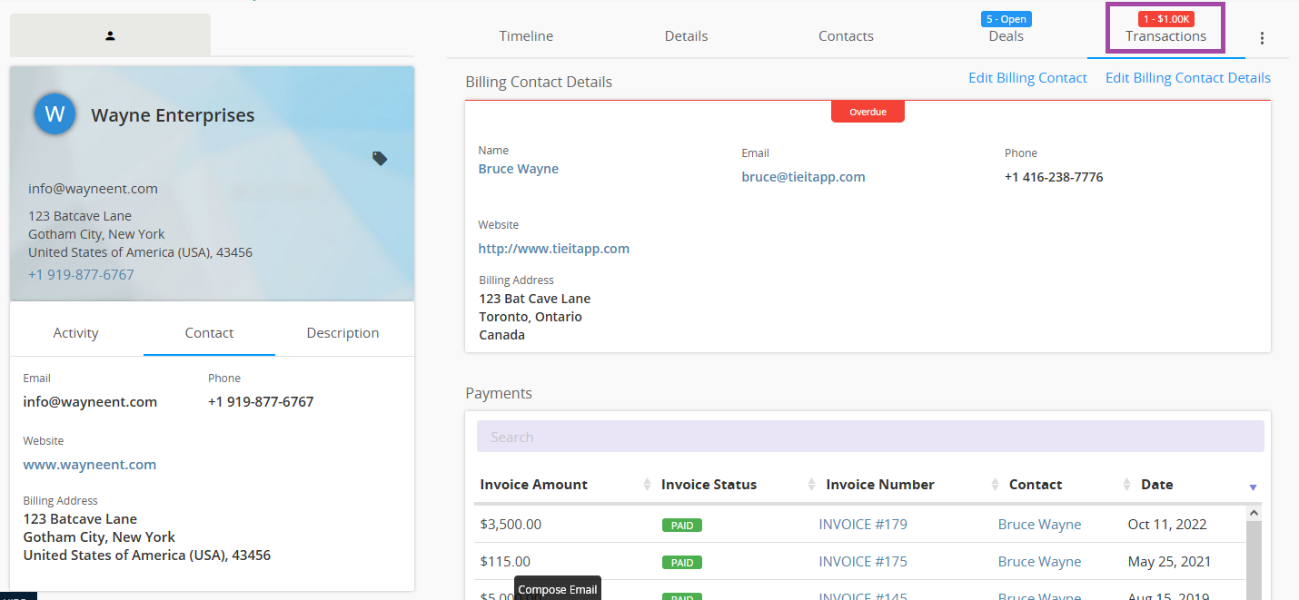Image resolution: width=1299 pixels, height=600 pixels.
Task: Toggle Date column descending sort arrow
Action: tap(1253, 487)
